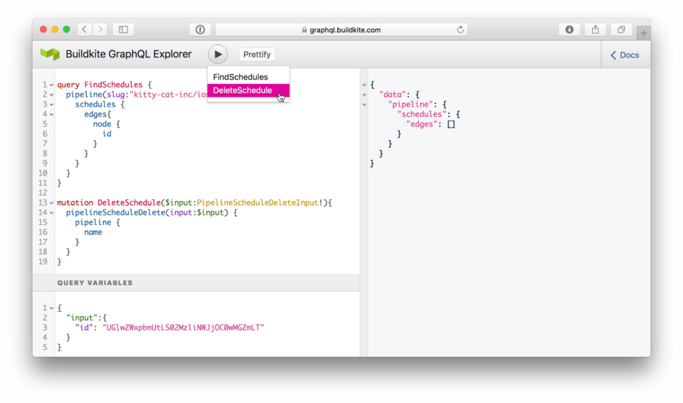Click the QUERY VARIABLES section header
Screen dimensions: 683x403
(95, 283)
